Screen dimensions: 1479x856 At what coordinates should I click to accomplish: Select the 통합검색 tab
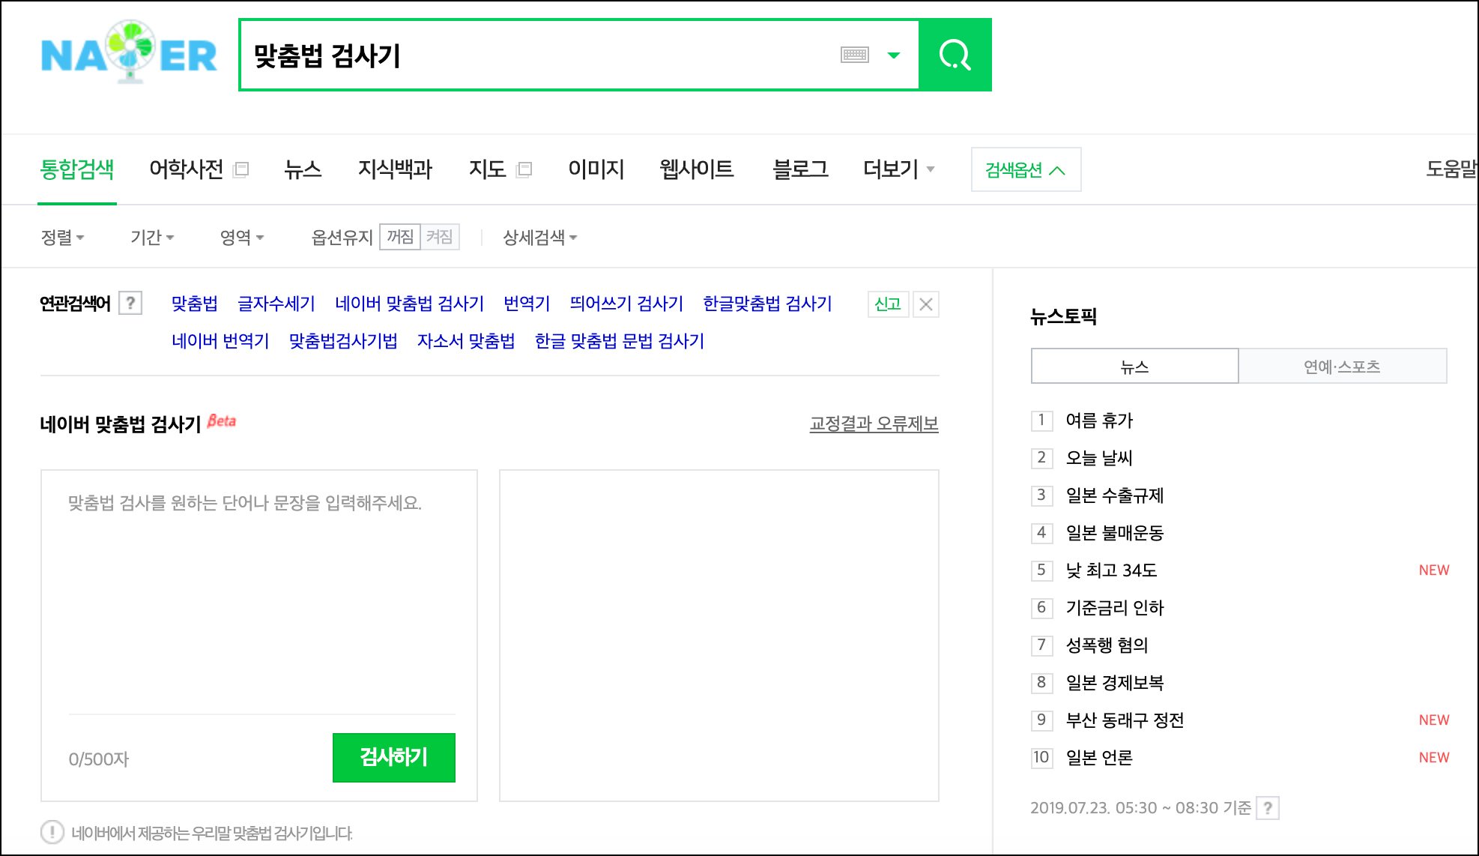[x=77, y=169]
